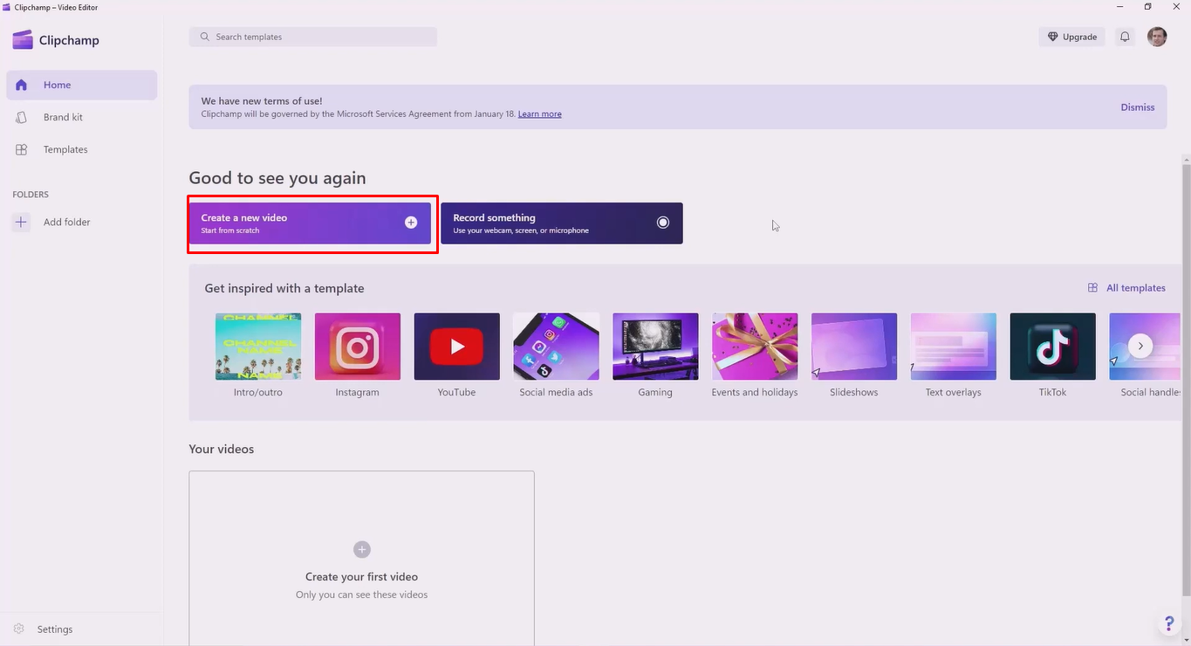Open the Brand kit page
Screen dimensions: 1191x646
63,117
